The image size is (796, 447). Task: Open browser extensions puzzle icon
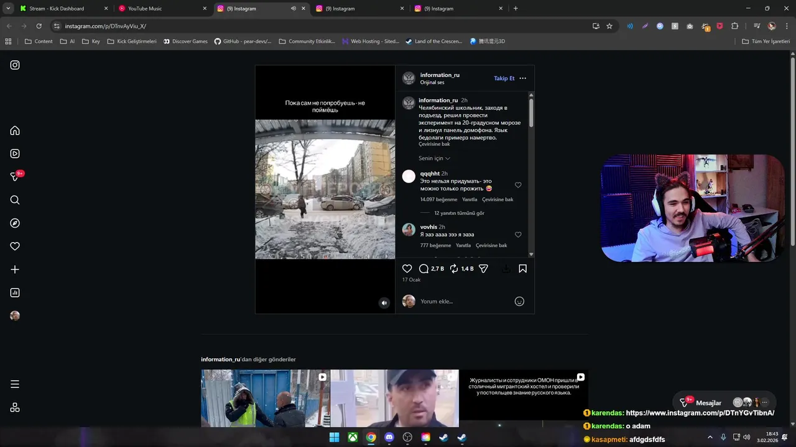735,26
